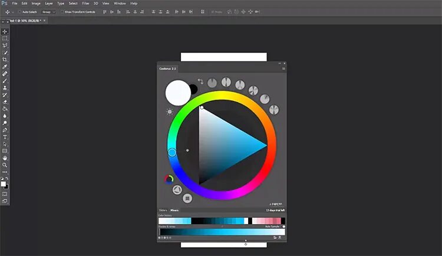Select the History Brush tool

click(x=5, y=95)
